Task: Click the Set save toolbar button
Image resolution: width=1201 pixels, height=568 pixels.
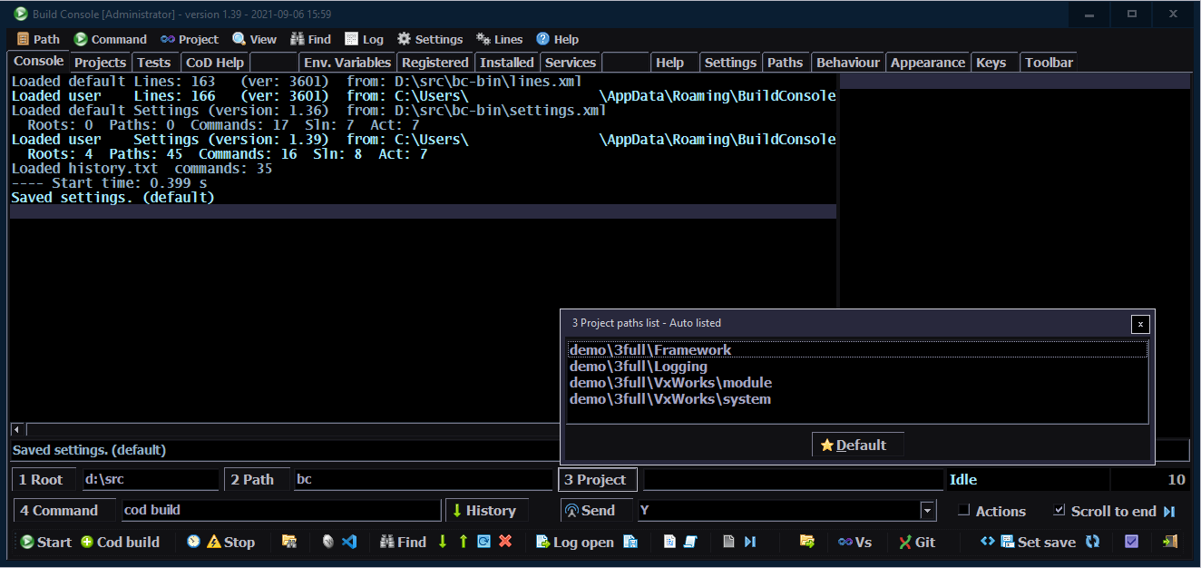Action: point(1039,542)
